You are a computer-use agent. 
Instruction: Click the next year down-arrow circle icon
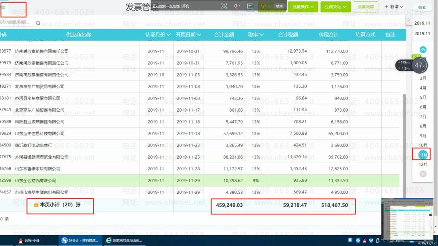(423, 174)
